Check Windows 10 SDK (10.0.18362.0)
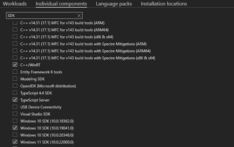The width and height of the screenshot is (234, 147). (15, 121)
